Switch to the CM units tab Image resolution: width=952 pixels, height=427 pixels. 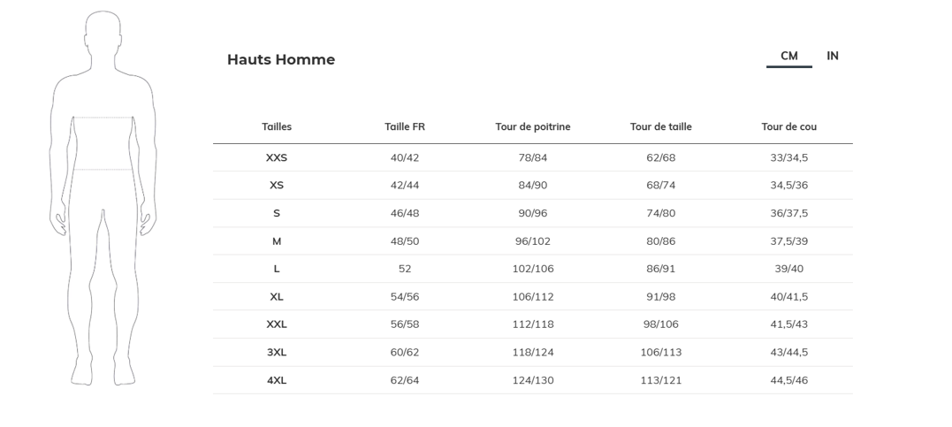pos(788,57)
